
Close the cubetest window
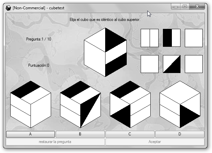click(x=198, y=6)
